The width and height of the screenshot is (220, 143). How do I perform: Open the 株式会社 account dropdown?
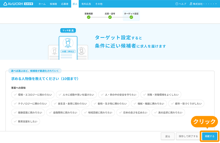(x=203, y=4)
